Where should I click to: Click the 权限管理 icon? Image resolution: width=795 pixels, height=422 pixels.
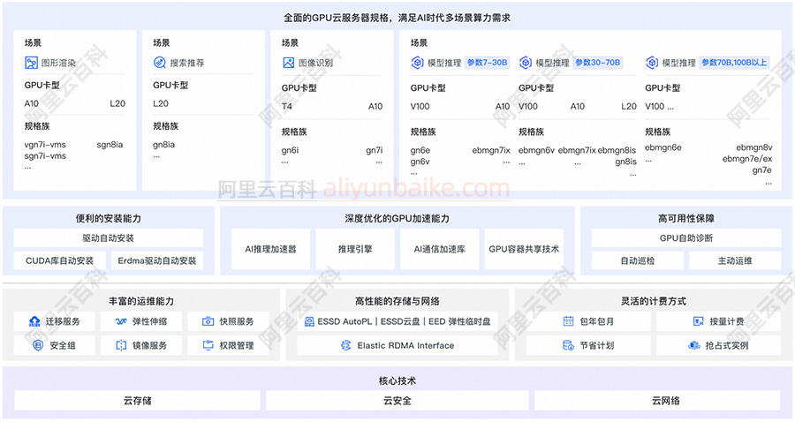pos(208,345)
